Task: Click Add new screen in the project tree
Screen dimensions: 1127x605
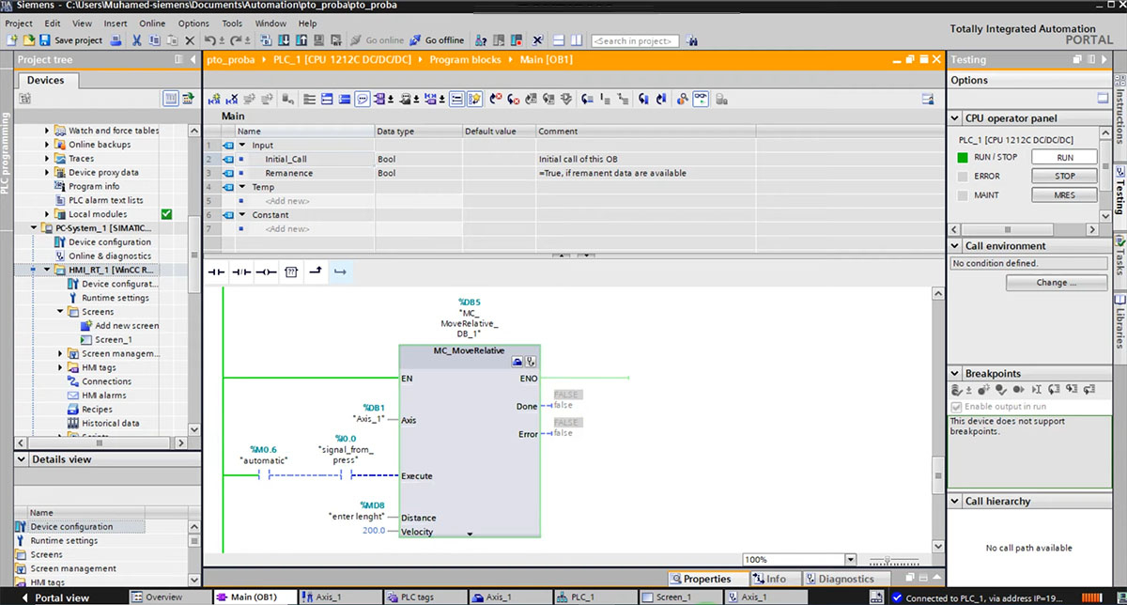Action: click(x=127, y=326)
